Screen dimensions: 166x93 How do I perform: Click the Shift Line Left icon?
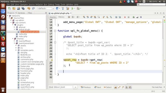(116, 17)
